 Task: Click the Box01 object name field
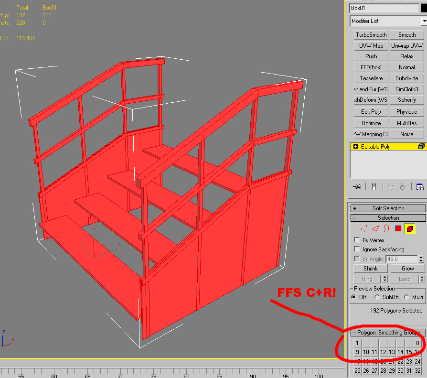pos(384,8)
